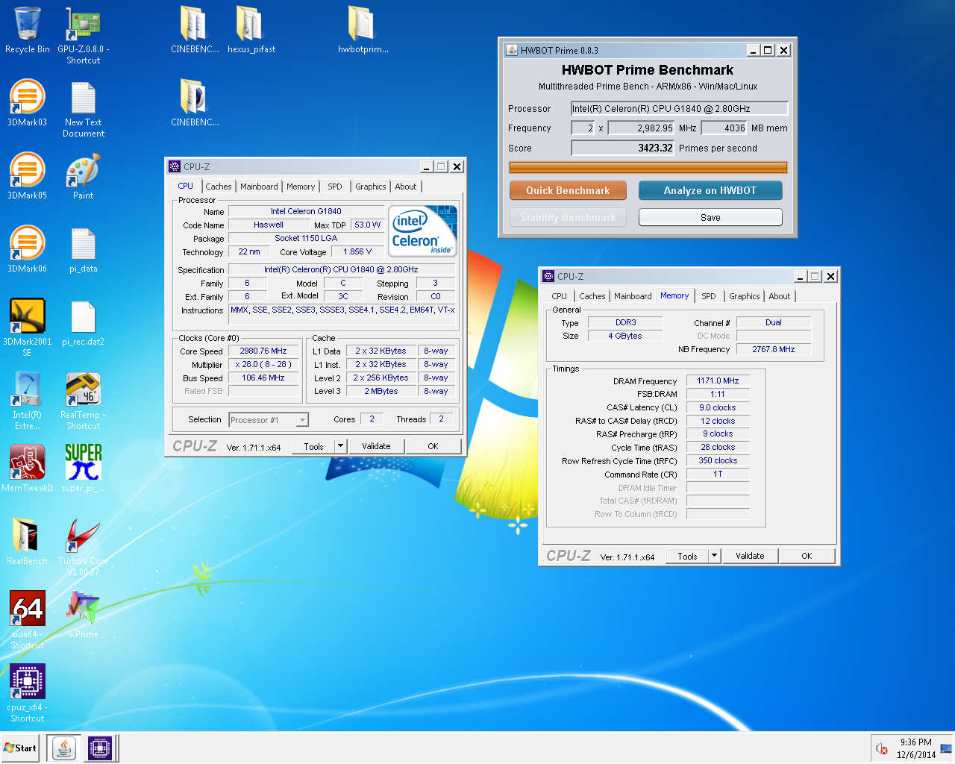Screen dimensions: 955x764
Task: Click the Core Voltage value 1.856 V
Action: click(357, 251)
